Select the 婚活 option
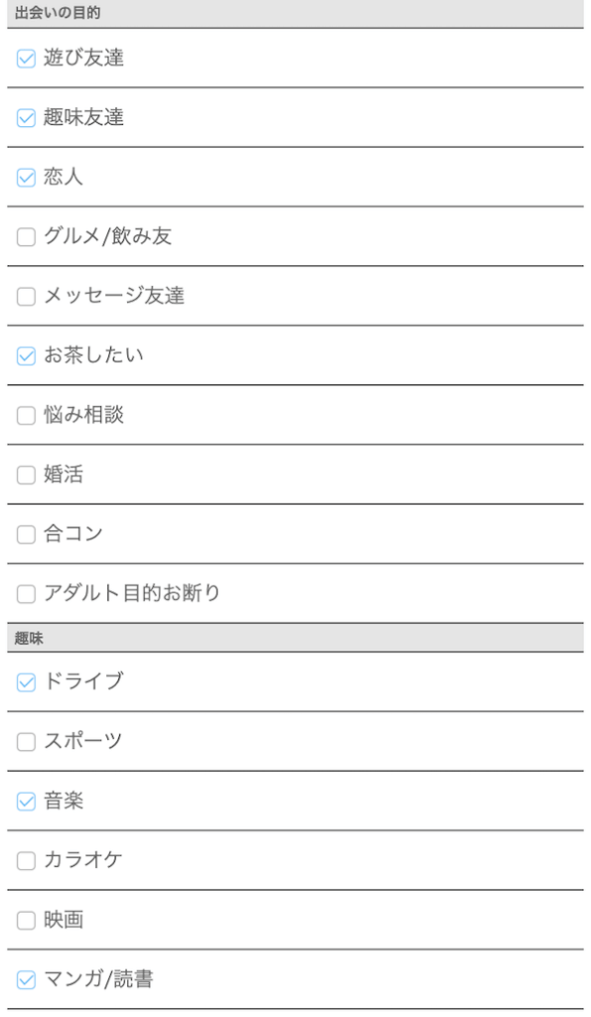Image resolution: width=591 pixels, height=1017 pixels. 25,475
